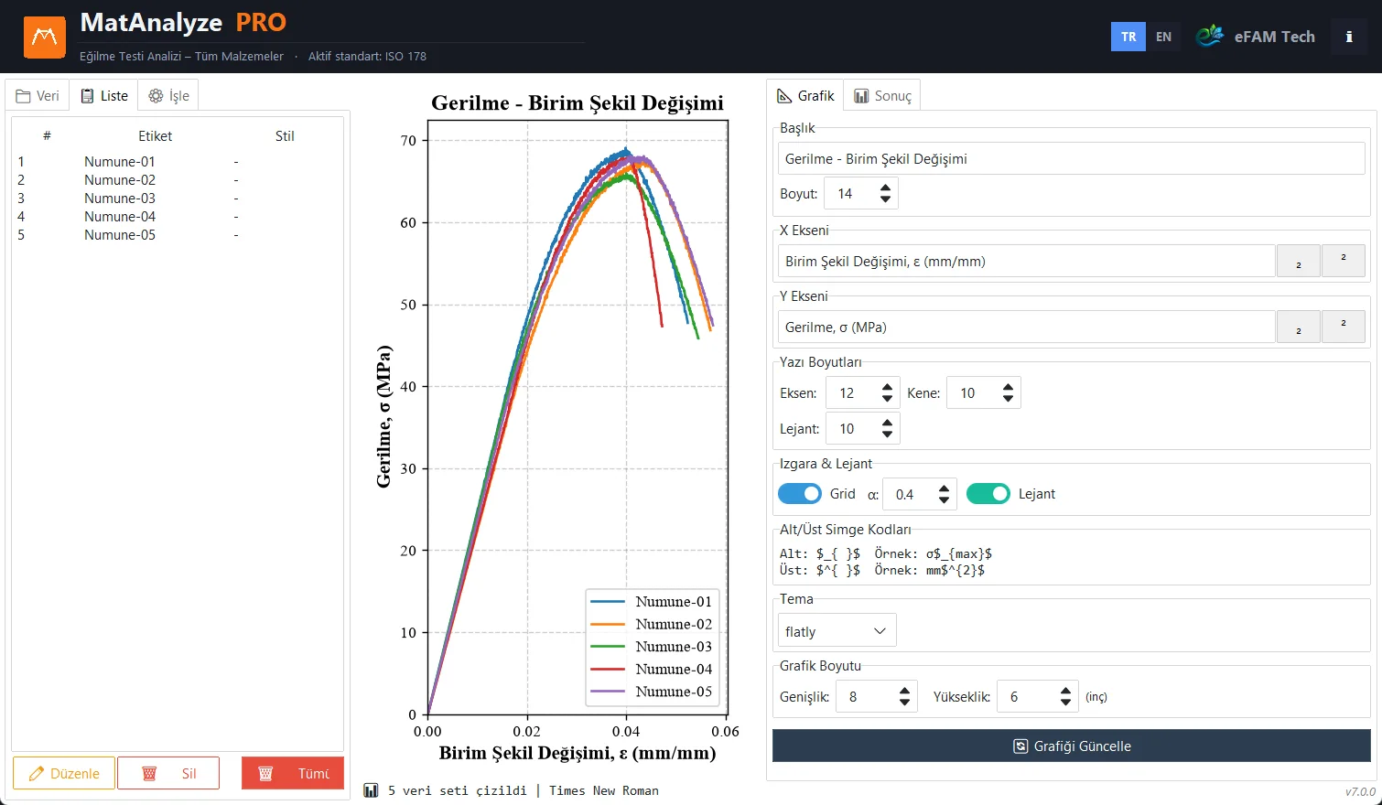Decrease the grid alpha value
1382x805 pixels.
[x=944, y=500]
